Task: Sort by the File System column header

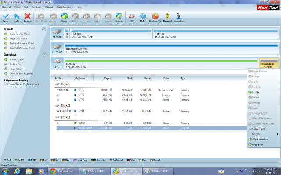Action: pos(83,78)
